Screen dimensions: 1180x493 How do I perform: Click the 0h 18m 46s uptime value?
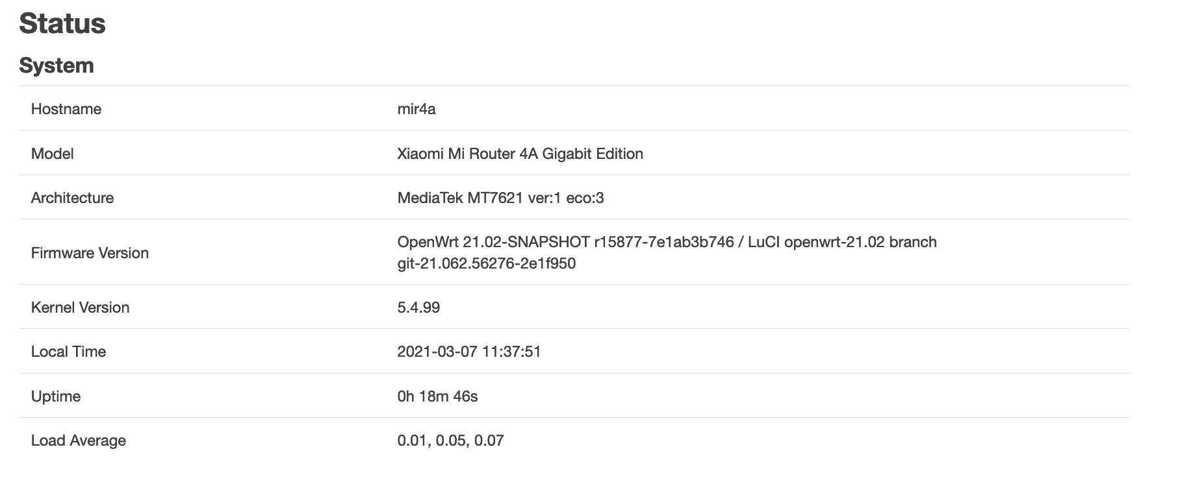tap(438, 396)
